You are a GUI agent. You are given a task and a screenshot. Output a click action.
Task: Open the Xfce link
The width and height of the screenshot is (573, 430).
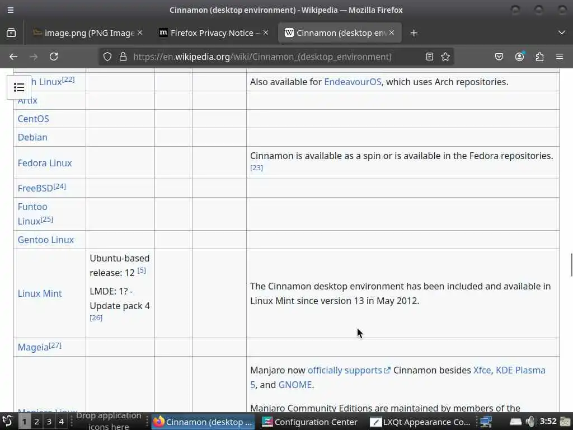[x=482, y=371]
